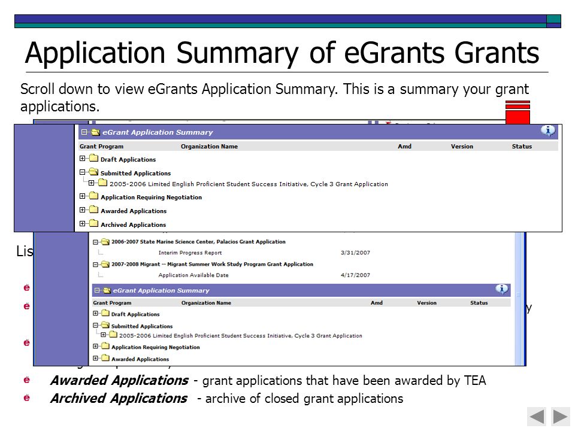Click the Version header in the smaller lower panel
The image size is (575, 431).
(x=427, y=303)
